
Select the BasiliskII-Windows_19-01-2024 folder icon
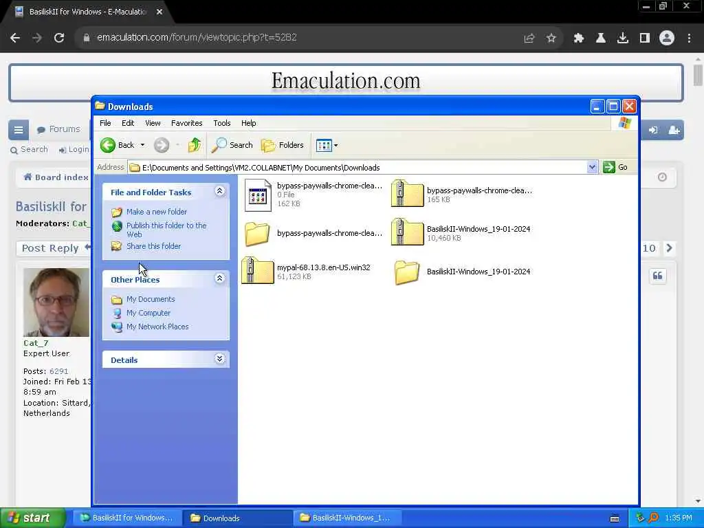(407, 272)
